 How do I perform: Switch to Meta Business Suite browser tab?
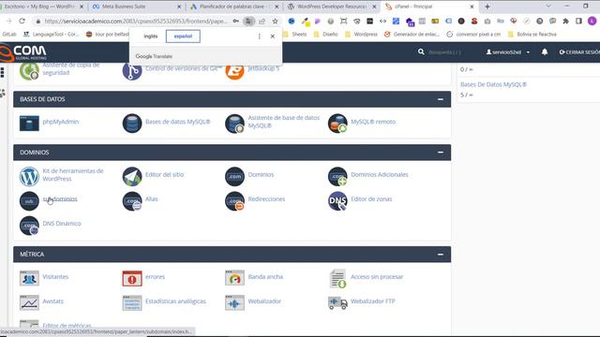(136, 7)
